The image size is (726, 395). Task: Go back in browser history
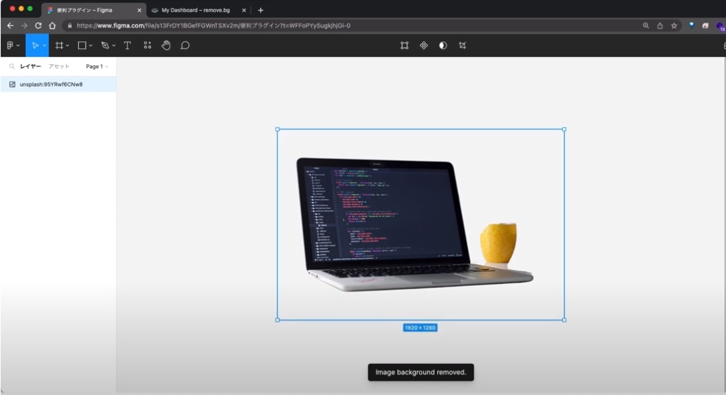10,26
